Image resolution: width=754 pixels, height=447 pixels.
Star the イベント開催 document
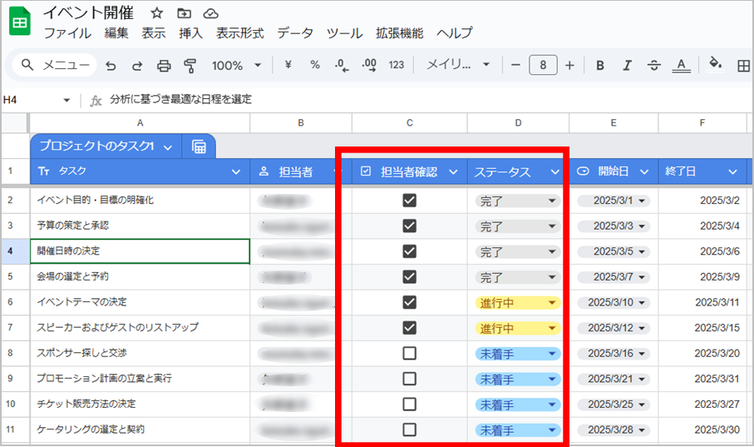pyautogui.click(x=157, y=13)
